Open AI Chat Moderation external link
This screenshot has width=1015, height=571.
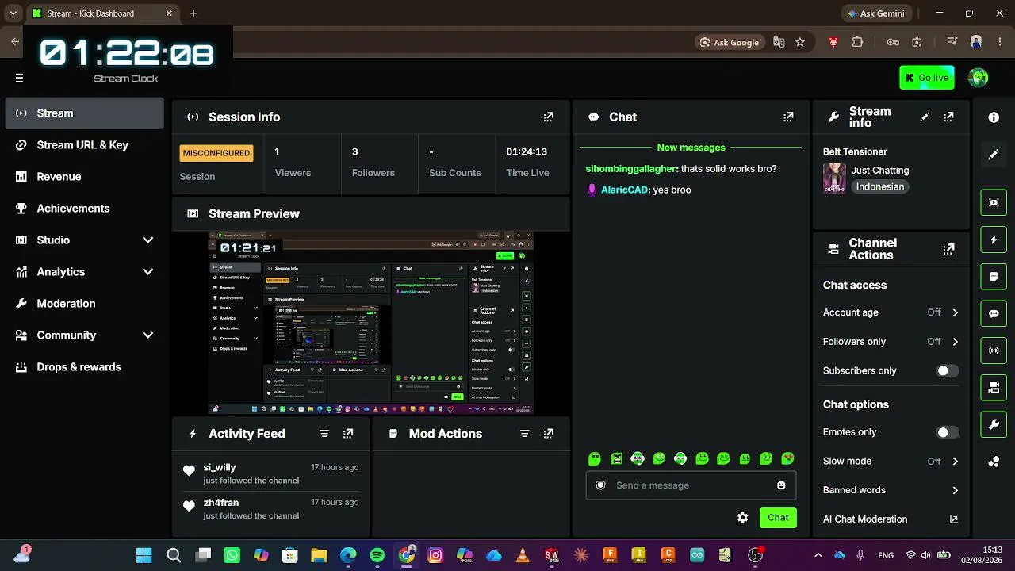[954, 519]
